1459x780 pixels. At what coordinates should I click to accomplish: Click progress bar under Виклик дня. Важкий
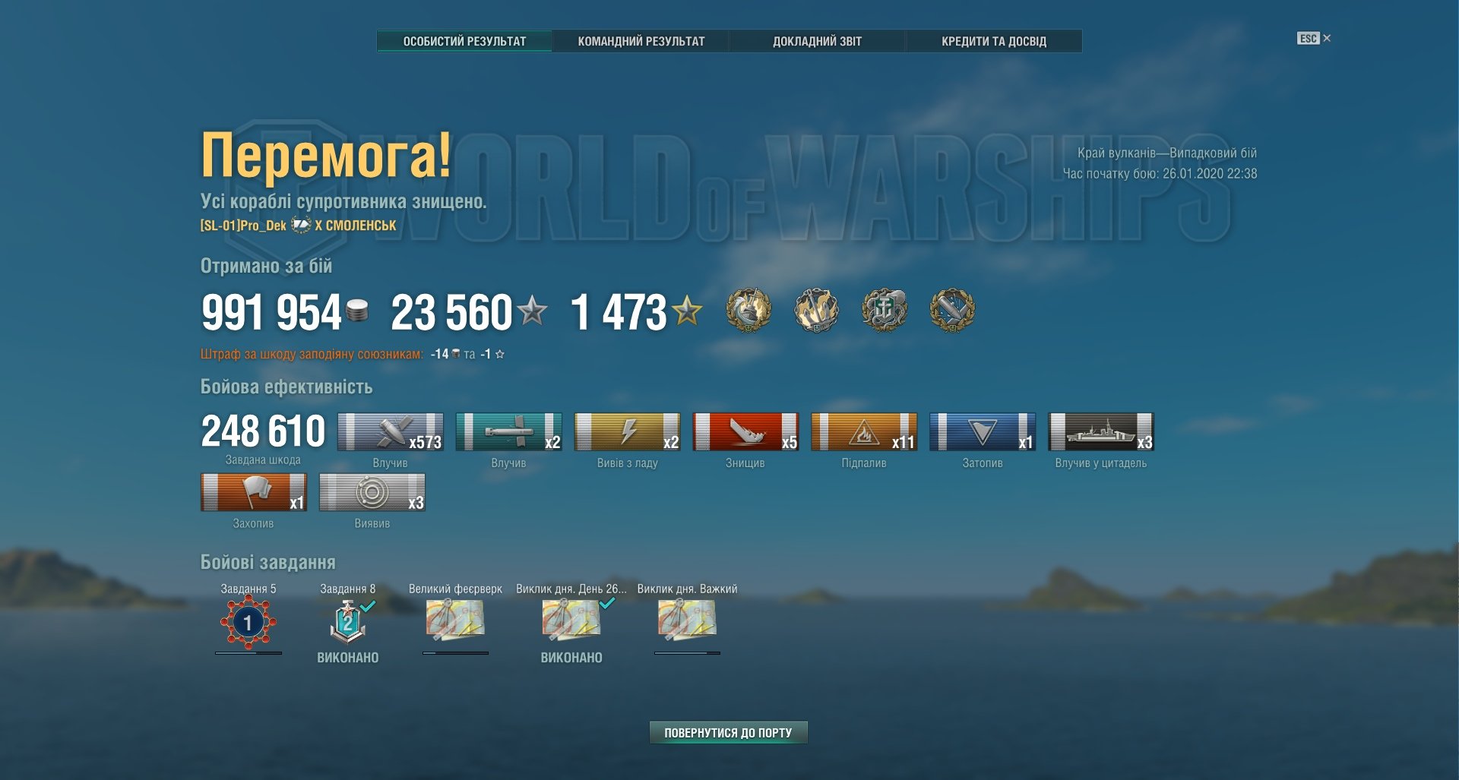pos(687,652)
